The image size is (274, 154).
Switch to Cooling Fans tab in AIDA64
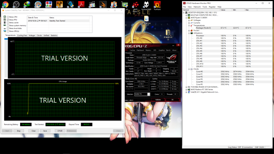22,35
